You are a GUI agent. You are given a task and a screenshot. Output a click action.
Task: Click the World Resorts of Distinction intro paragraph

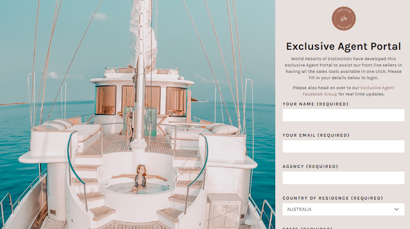(343, 68)
